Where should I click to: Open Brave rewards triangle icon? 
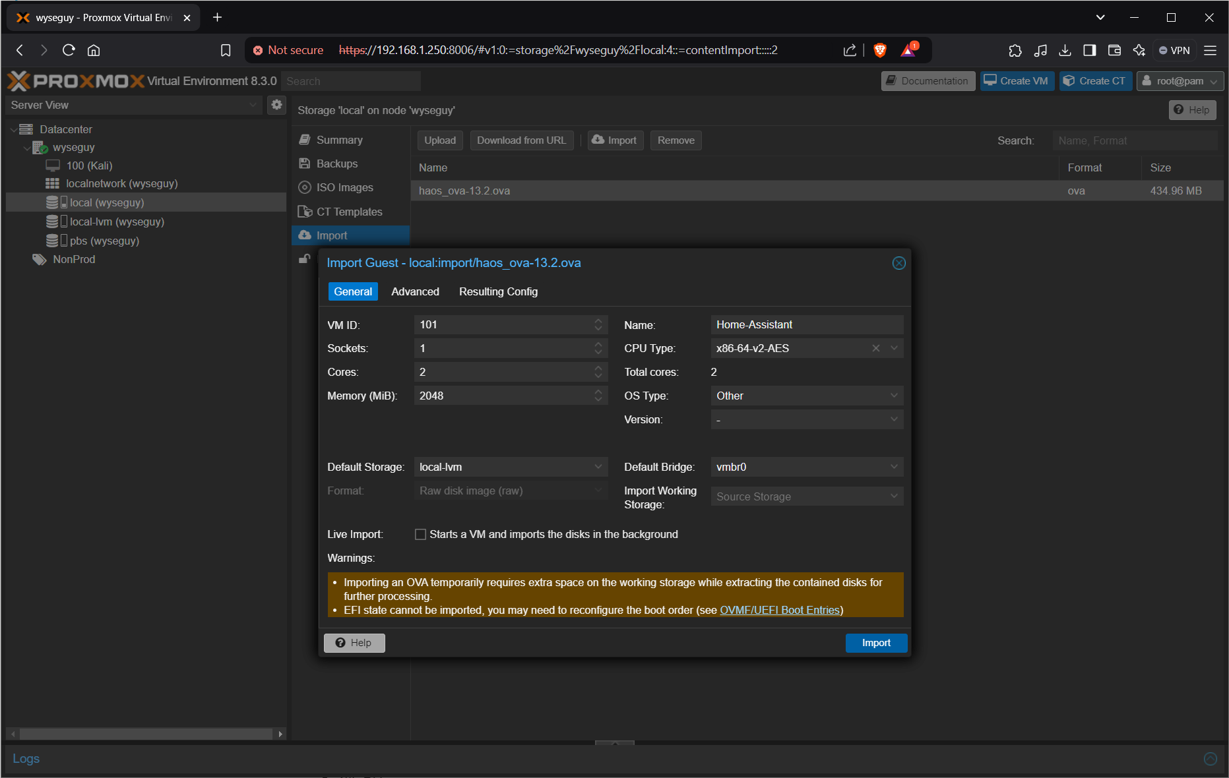coord(909,50)
